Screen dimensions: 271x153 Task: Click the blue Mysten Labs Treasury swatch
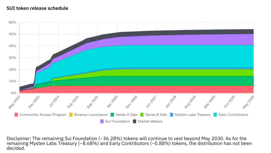pyautogui.click(x=172, y=115)
